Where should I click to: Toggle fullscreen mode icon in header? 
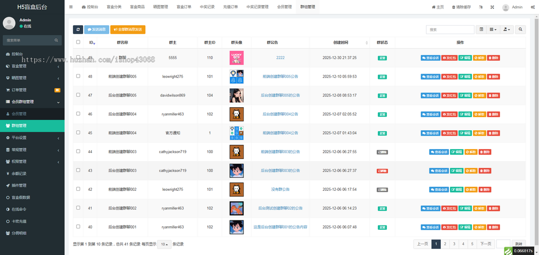492,7
